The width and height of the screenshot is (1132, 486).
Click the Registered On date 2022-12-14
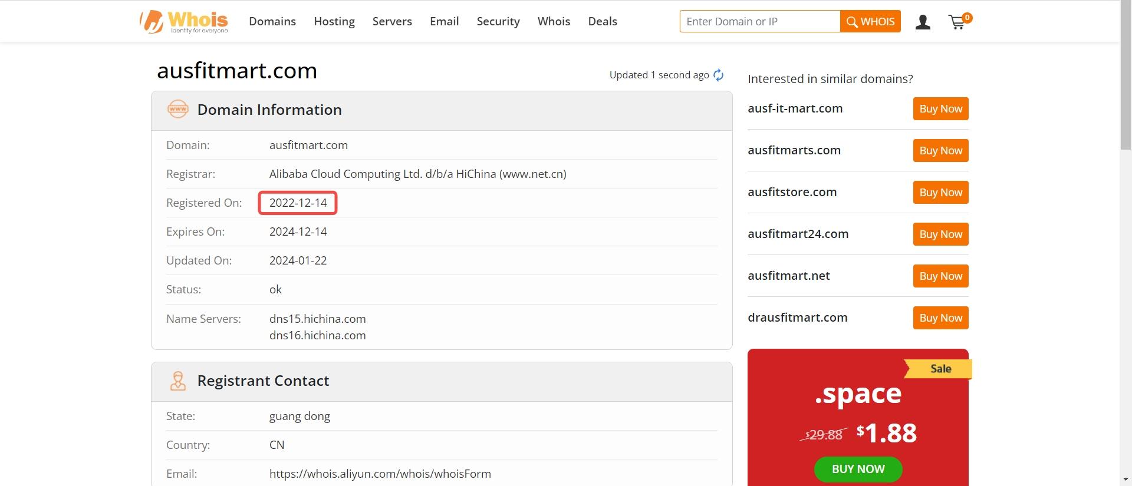click(x=298, y=203)
